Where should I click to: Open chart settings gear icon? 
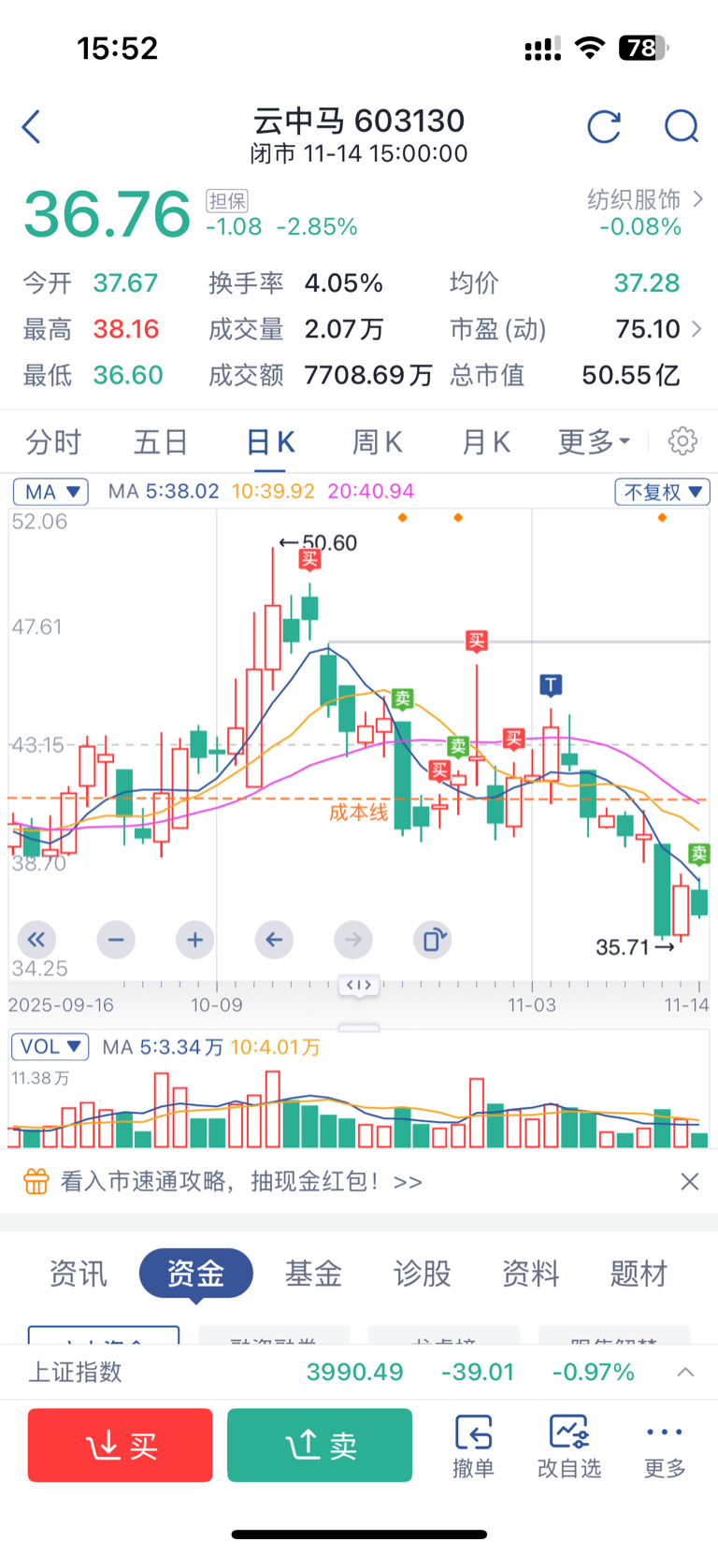682,441
